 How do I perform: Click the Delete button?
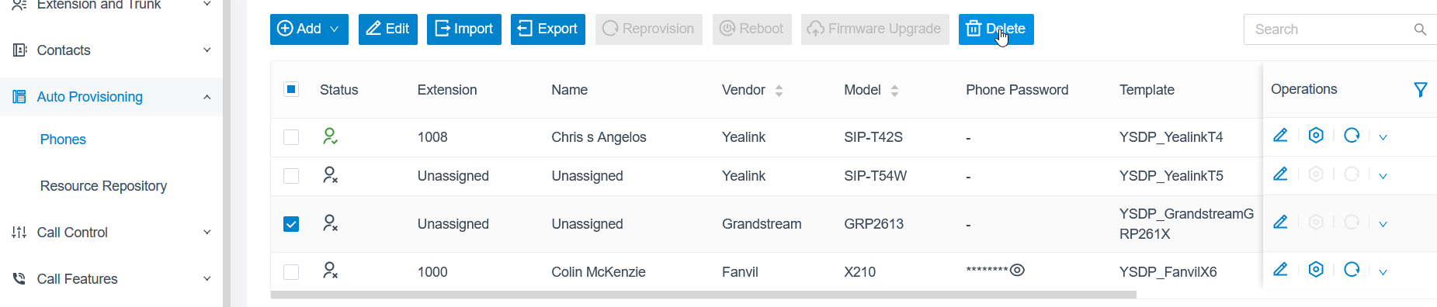tap(996, 29)
